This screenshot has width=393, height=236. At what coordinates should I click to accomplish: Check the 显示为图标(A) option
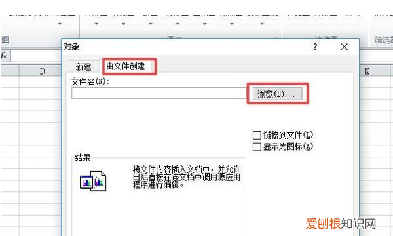(x=257, y=147)
